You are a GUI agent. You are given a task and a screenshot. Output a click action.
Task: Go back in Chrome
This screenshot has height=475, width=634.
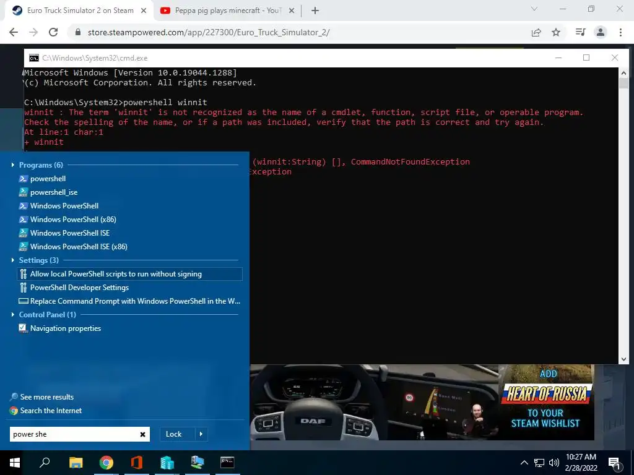(x=14, y=32)
